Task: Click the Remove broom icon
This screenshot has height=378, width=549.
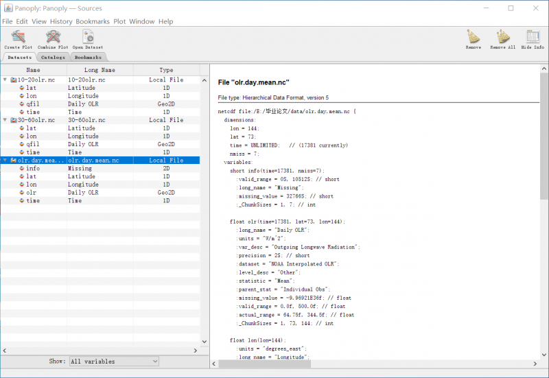Action: pos(474,38)
